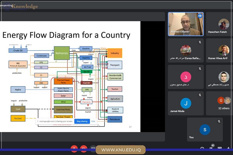Open the chat messages icon

click(220, 148)
